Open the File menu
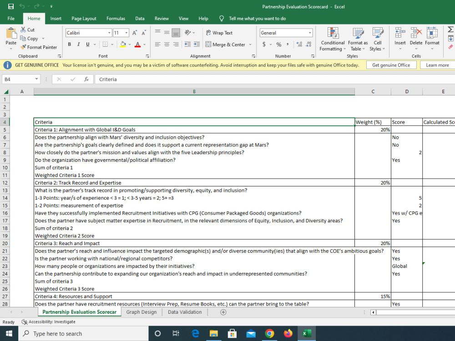 pos(11,18)
